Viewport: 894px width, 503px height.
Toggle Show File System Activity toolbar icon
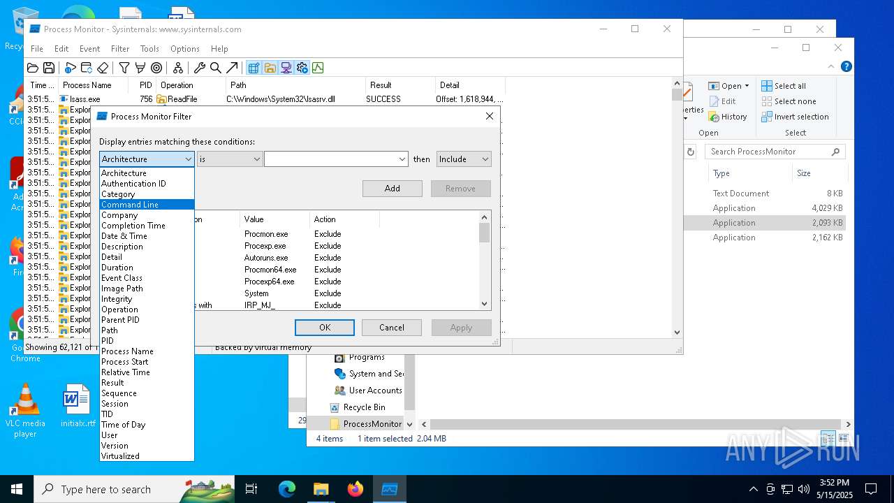point(270,68)
